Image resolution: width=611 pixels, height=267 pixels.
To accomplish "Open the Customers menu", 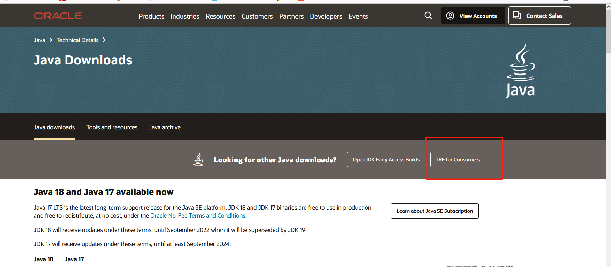I will click(257, 16).
